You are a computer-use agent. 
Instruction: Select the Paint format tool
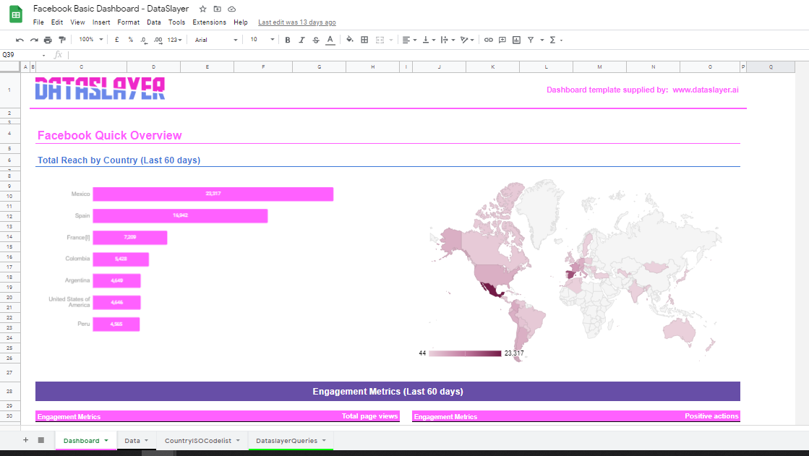[61, 40]
